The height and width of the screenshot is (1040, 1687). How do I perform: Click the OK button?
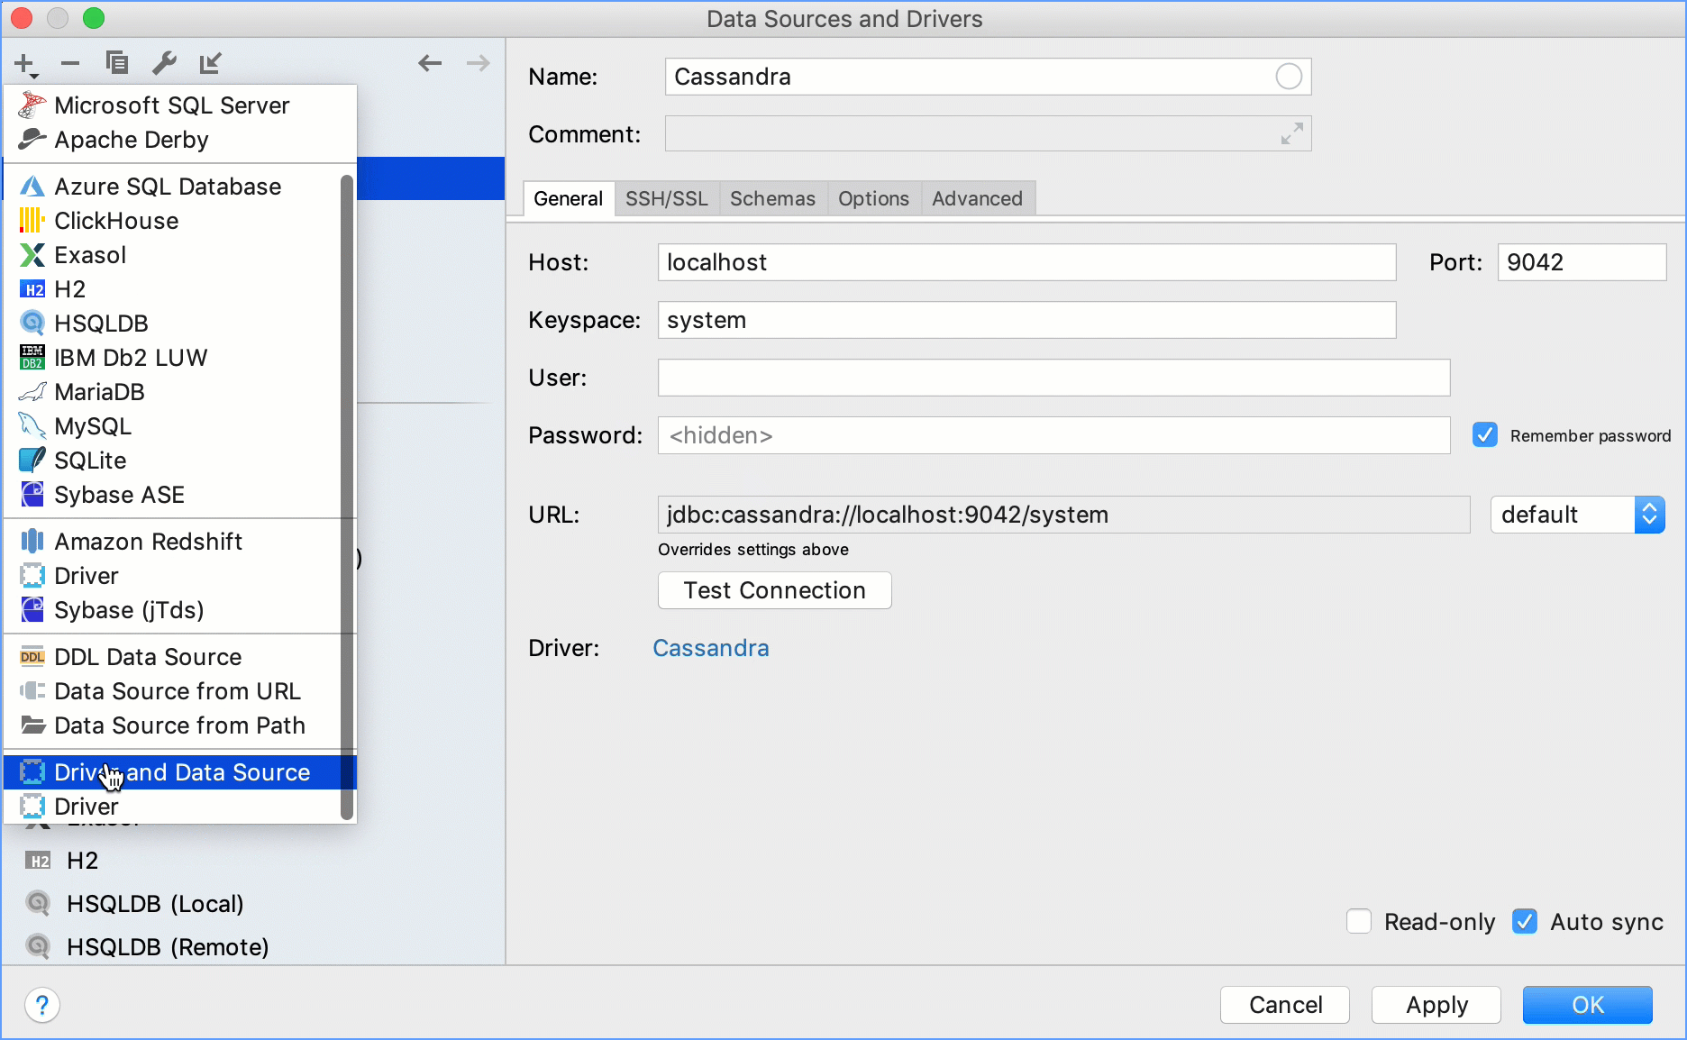tap(1588, 1005)
